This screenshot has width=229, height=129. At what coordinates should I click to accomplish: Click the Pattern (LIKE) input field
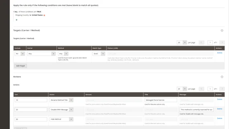tap(160, 54)
